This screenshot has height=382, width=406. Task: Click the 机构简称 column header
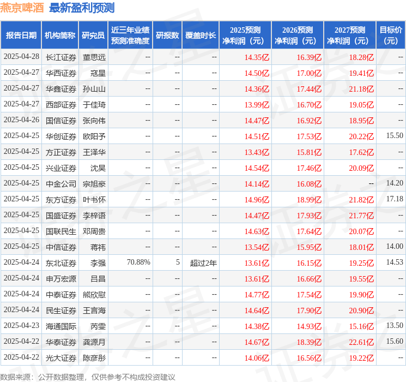coord(60,35)
